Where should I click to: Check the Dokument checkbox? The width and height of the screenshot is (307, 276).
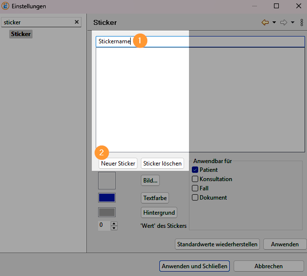pyautogui.click(x=195, y=198)
